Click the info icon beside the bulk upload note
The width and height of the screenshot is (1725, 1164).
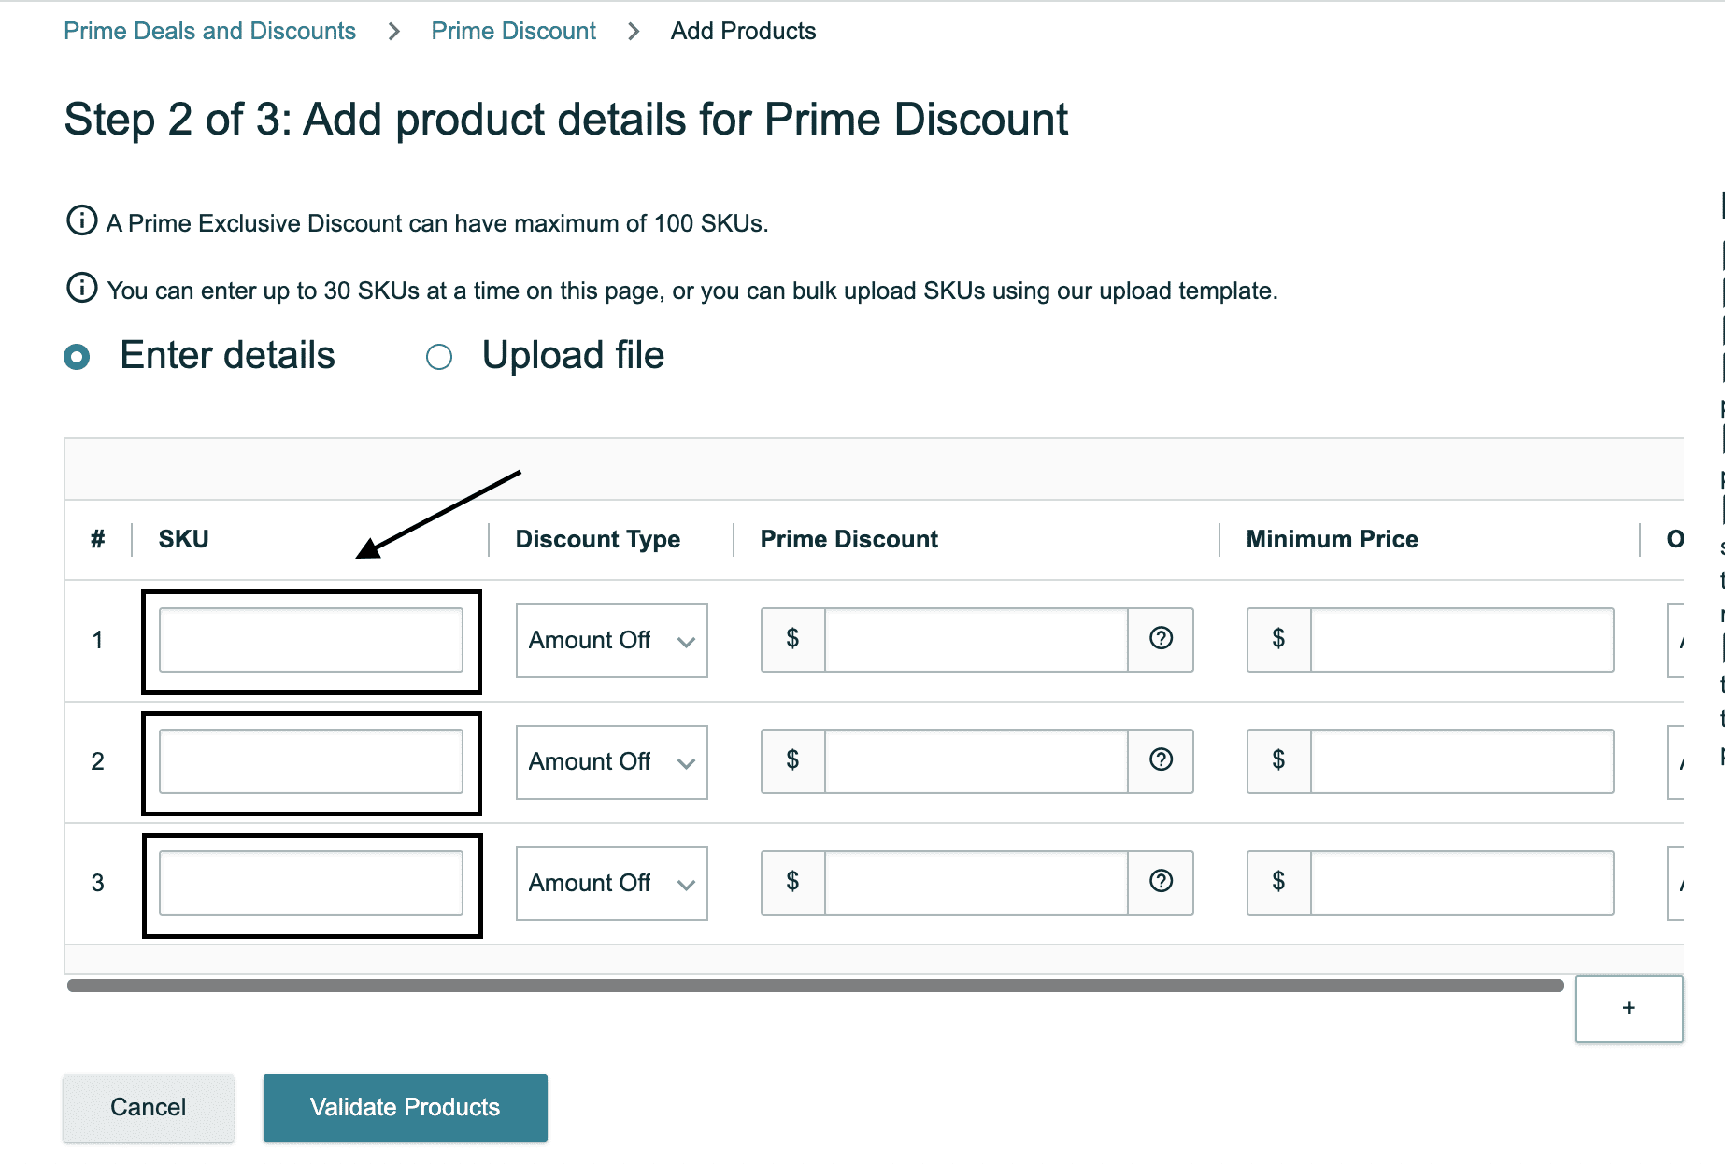pyautogui.click(x=82, y=288)
